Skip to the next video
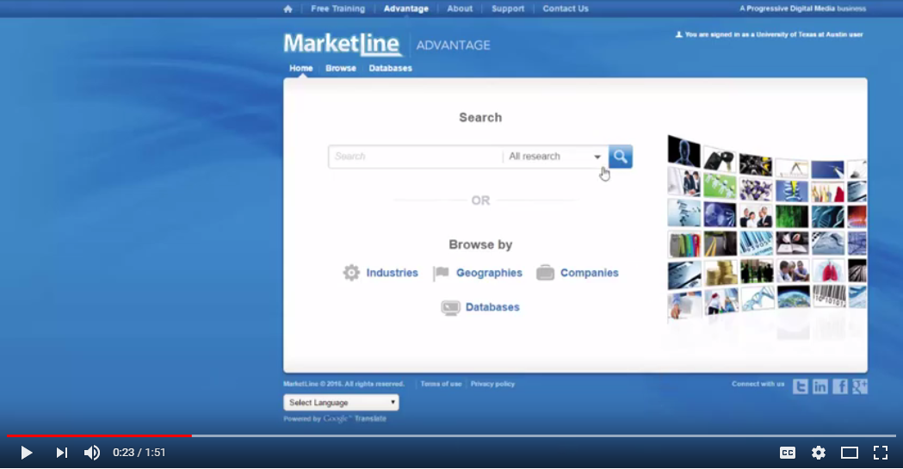Viewport: 903px width, 469px height. pos(61,453)
